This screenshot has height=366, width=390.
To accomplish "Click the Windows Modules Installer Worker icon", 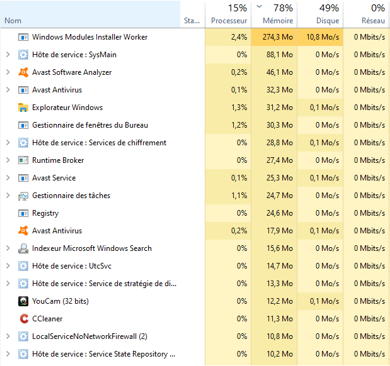I will tap(23, 37).
